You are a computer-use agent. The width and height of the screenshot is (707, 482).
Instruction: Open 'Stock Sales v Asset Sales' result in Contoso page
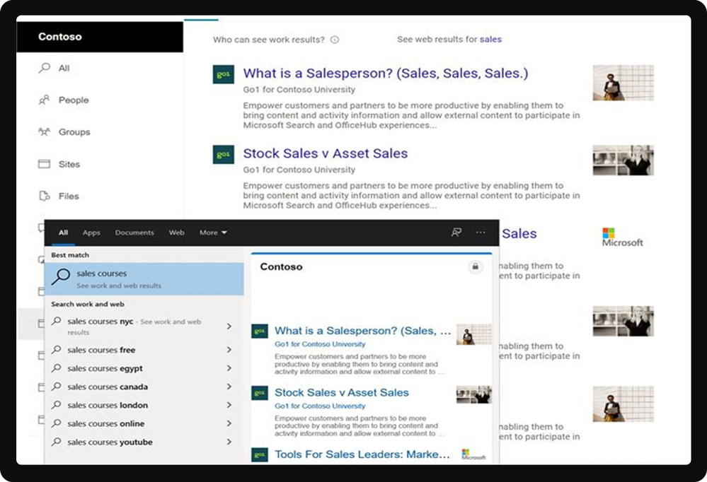pyautogui.click(x=325, y=153)
